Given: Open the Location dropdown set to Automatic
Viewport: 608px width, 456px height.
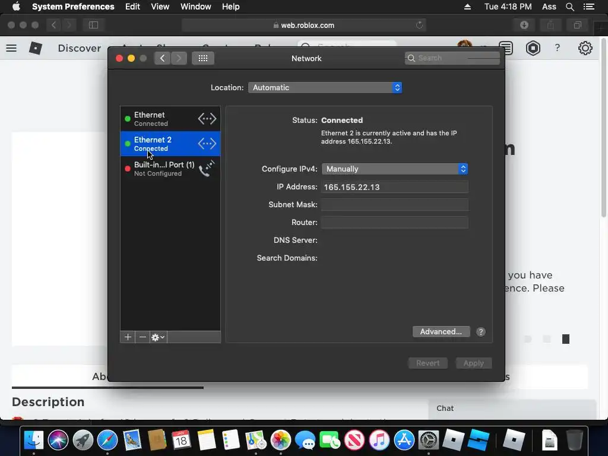Looking at the screenshot, I should 325,88.
